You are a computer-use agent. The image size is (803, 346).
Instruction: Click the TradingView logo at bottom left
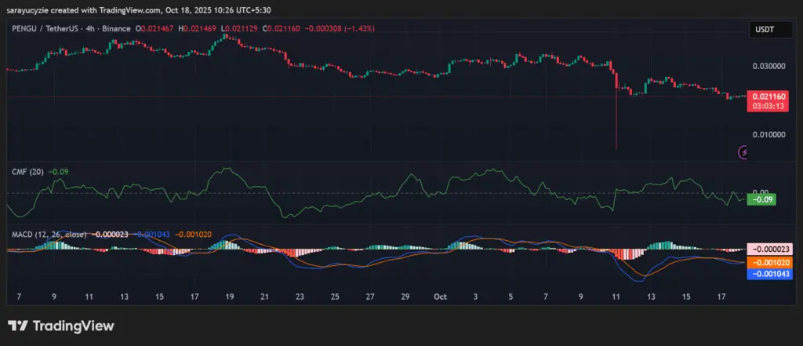coord(61,326)
